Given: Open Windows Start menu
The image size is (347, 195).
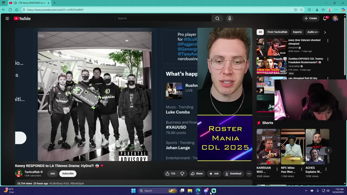Looking at the screenshot, I should click(x=133, y=191).
